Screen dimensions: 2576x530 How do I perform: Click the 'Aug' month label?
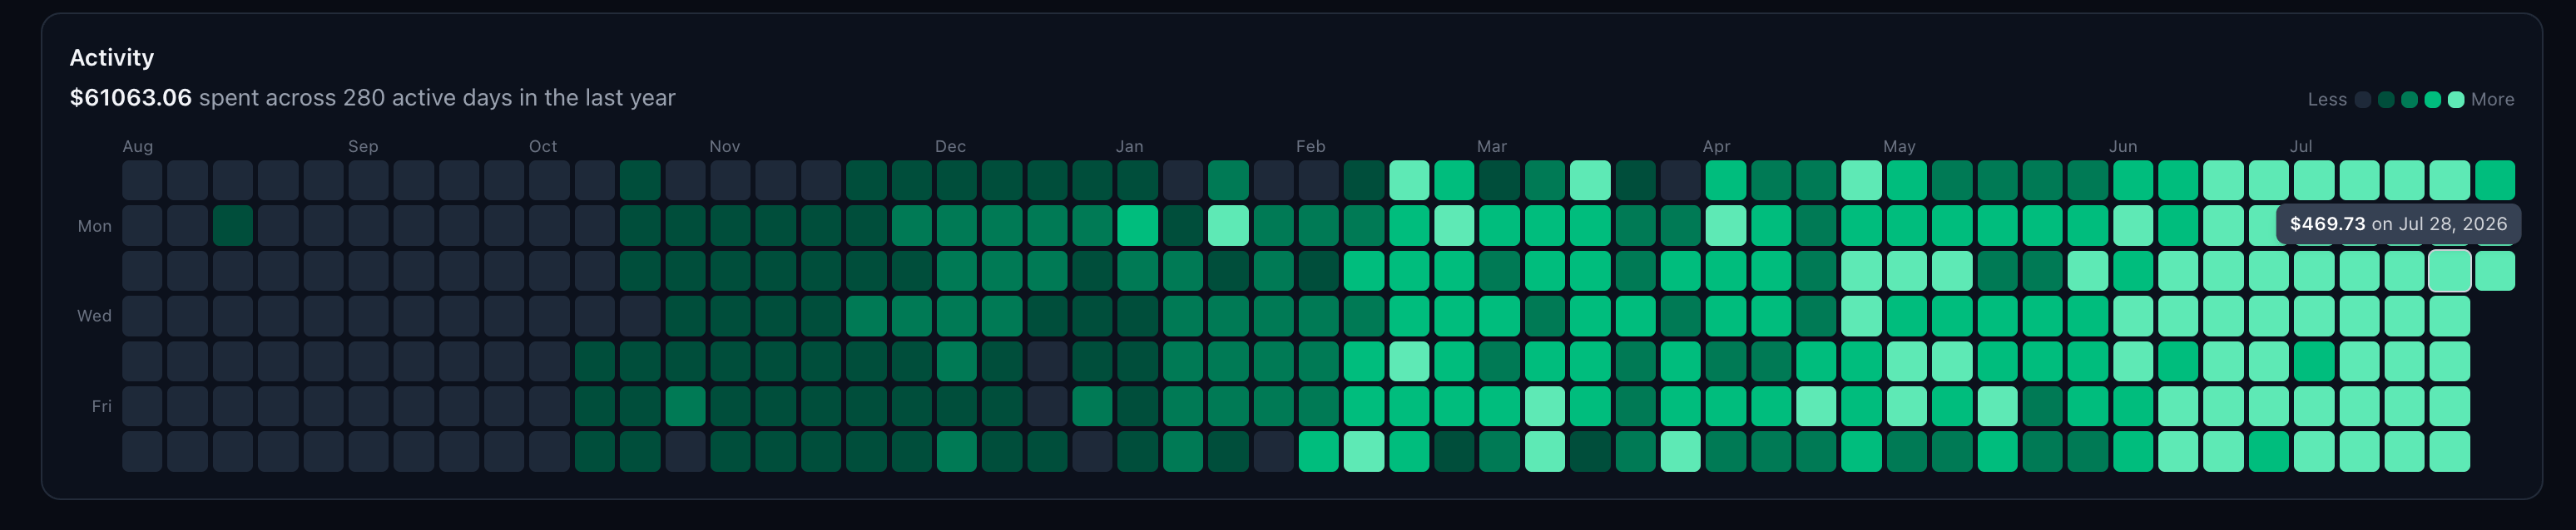tap(138, 147)
